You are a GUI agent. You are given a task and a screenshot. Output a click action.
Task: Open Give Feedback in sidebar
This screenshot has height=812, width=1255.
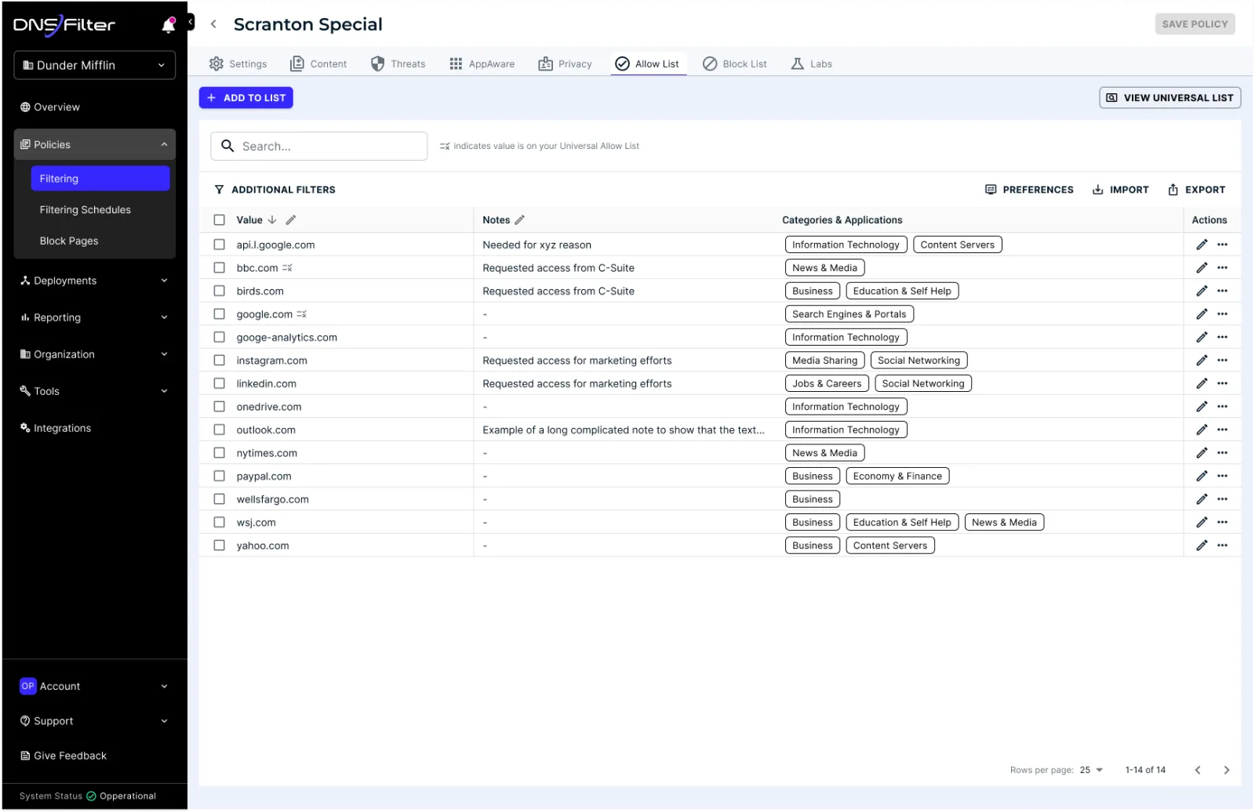[x=63, y=756]
